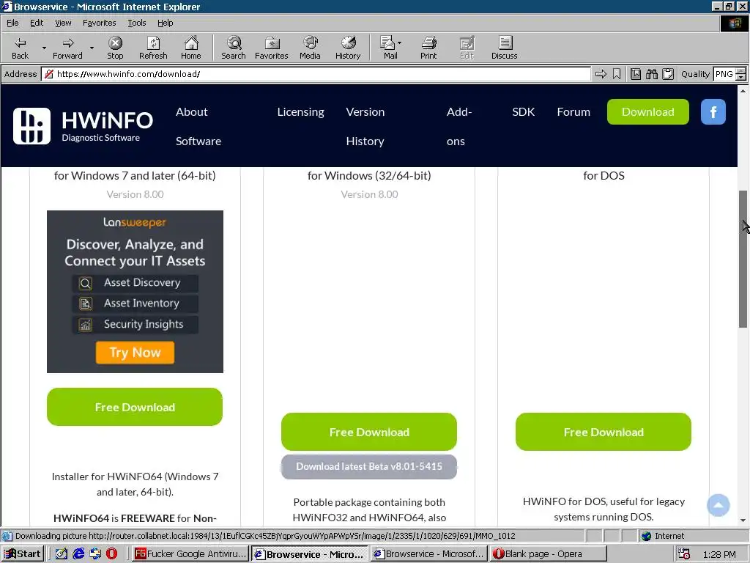Screen dimensions: 750x563
Task: Switch to Blank page - Opera taskbar window
Action: [x=548, y=554]
